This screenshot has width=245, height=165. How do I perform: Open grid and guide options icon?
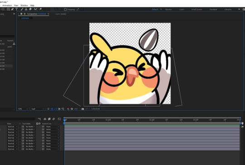click(x=63, y=109)
